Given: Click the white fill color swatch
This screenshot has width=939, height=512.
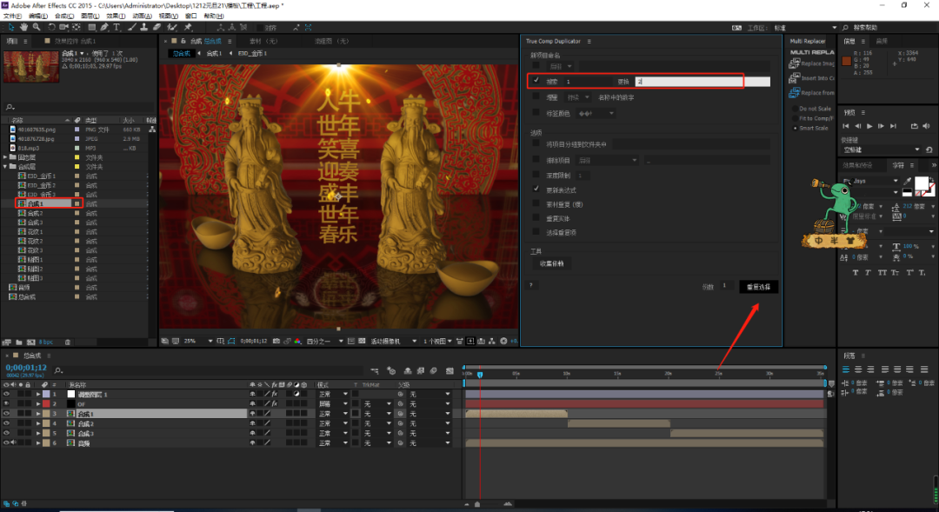Looking at the screenshot, I should (x=921, y=182).
